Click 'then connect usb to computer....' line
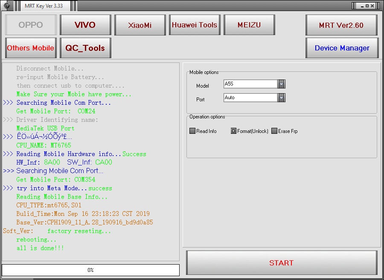 70,85
